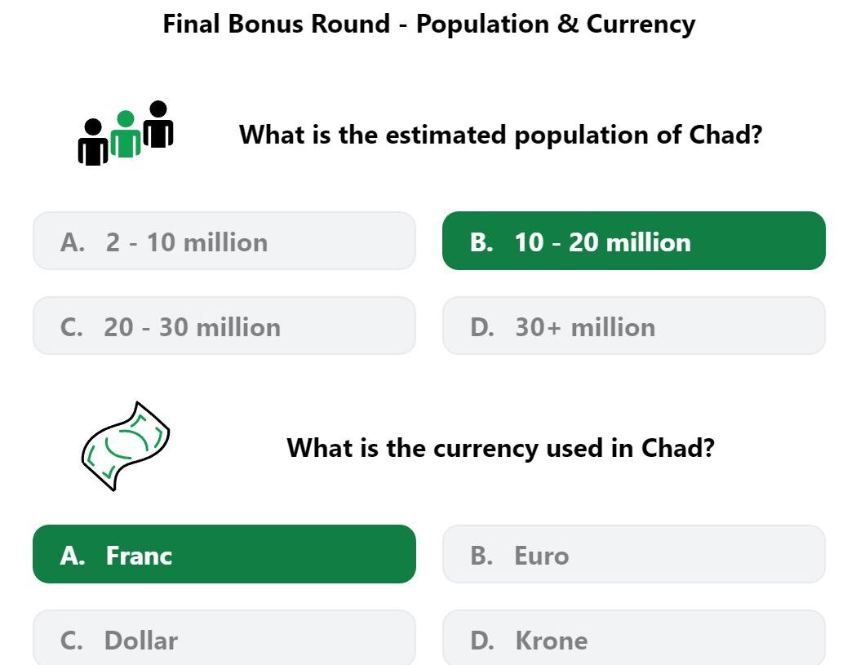This screenshot has height=665, width=865.
Task: Choose the Krone currency option
Action: coord(634,638)
